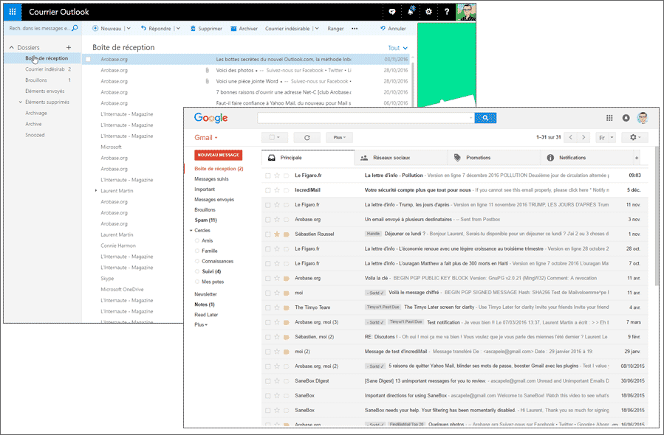Open the Outlook profile avatar
The width and height of the screenshot is (664, 435).
pos(466,12)
